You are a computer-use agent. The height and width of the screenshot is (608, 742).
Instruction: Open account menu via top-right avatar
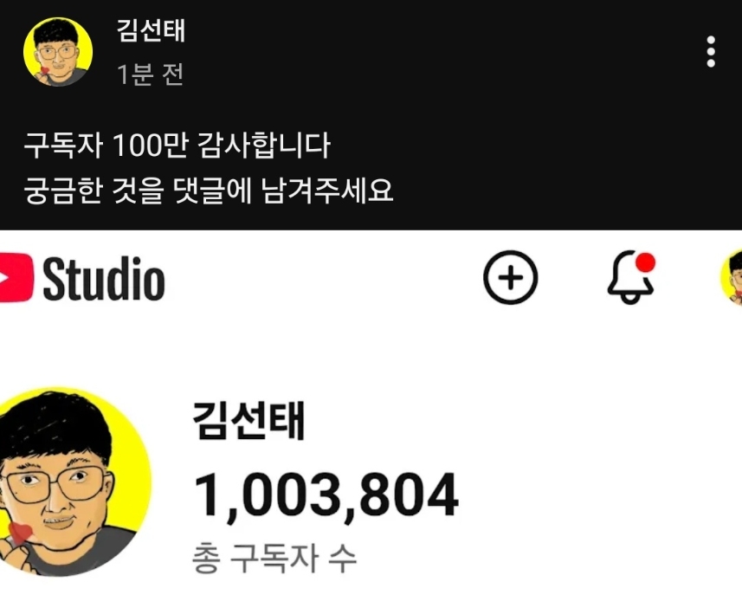click(x=731, y=278)
